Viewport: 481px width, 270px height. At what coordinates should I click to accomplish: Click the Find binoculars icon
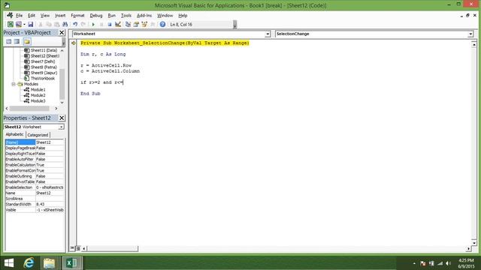pyautogui.click(x=65, y=24)
